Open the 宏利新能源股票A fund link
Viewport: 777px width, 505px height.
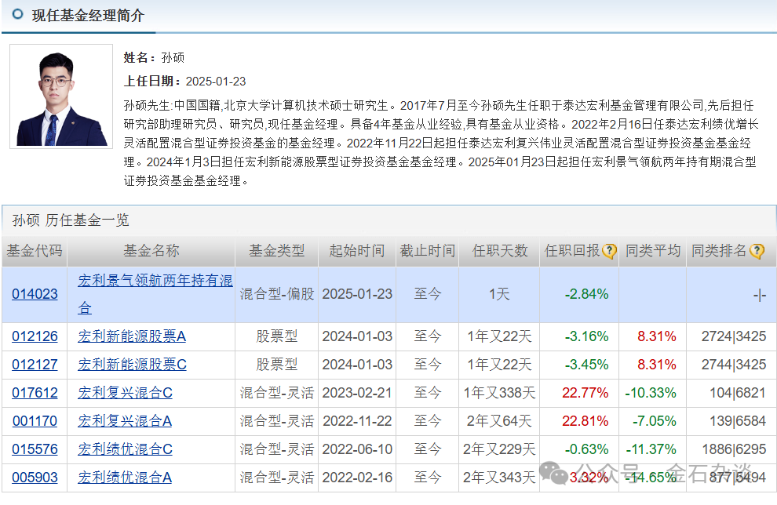132,336
